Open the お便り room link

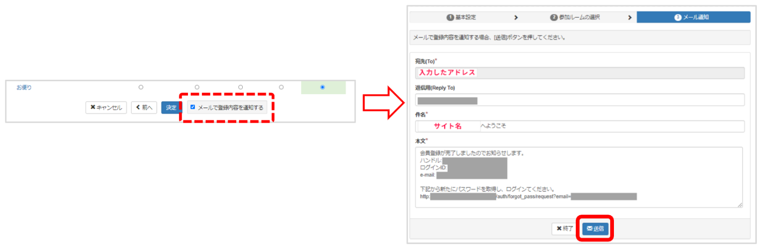click(x=24, y=87)
